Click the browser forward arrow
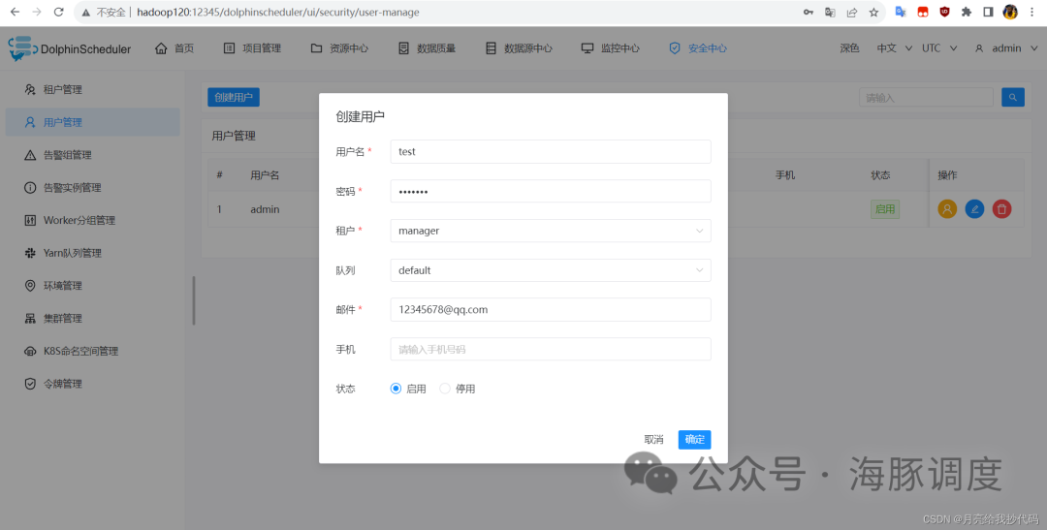Viewport: 1047px width, 530px height. point(37,12)
